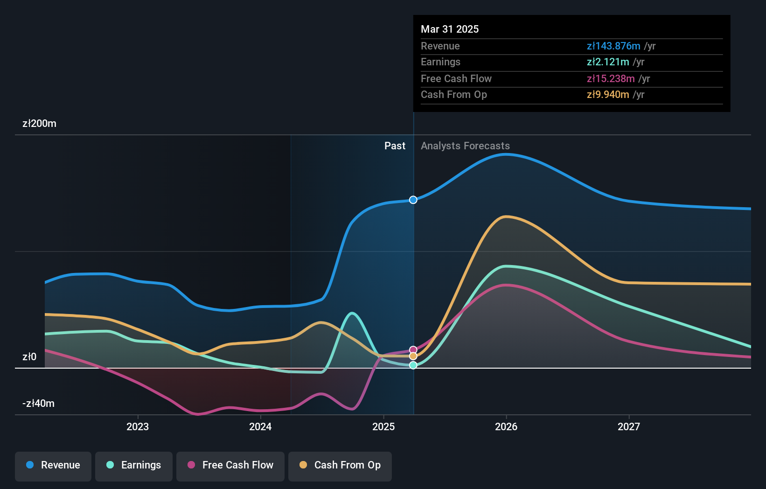766x489 pixels.
Task: Click the 2027 x-axis label
Action: (x=629, y=426)
